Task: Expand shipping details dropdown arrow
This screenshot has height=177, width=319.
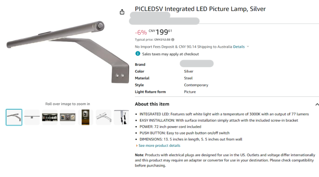Action: click(248, 47)
